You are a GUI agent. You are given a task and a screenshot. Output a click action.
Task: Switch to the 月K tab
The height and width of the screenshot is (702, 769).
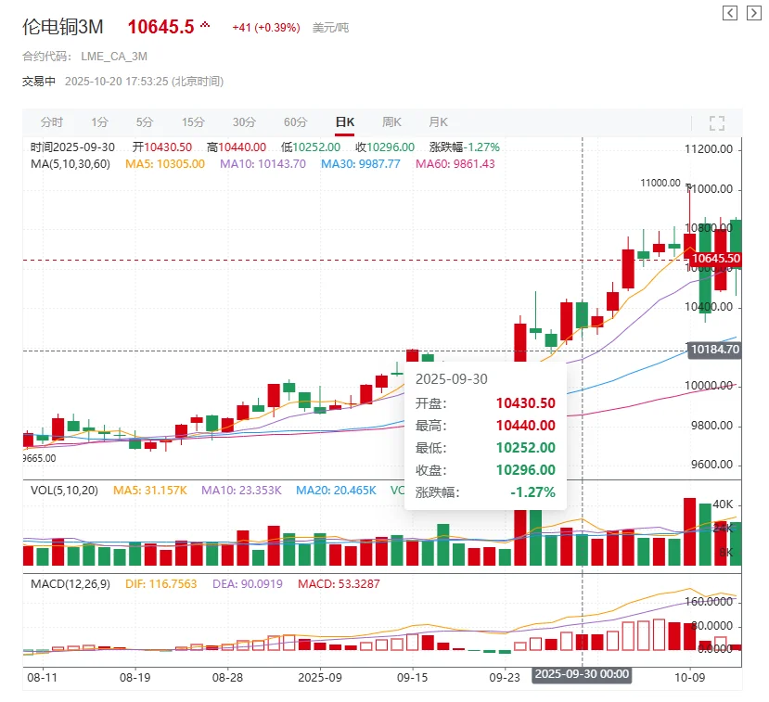438,121
